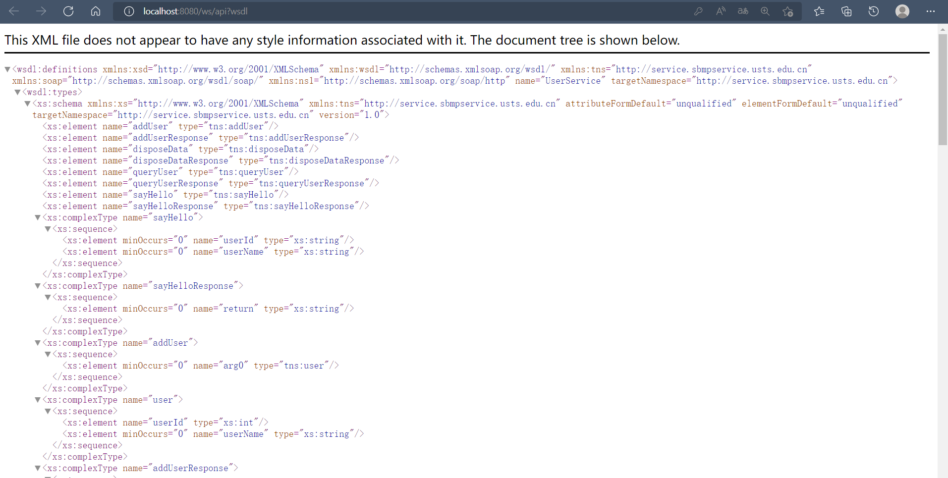The width and height of the screenshot is (948, 478).
Task: Select xs:element name="queryUserResponse" line
Action: tap(211, 183)
